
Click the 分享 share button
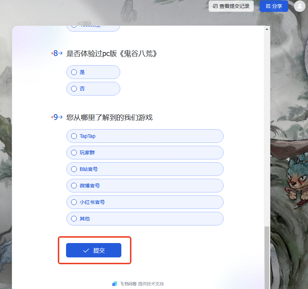point(274,6)
